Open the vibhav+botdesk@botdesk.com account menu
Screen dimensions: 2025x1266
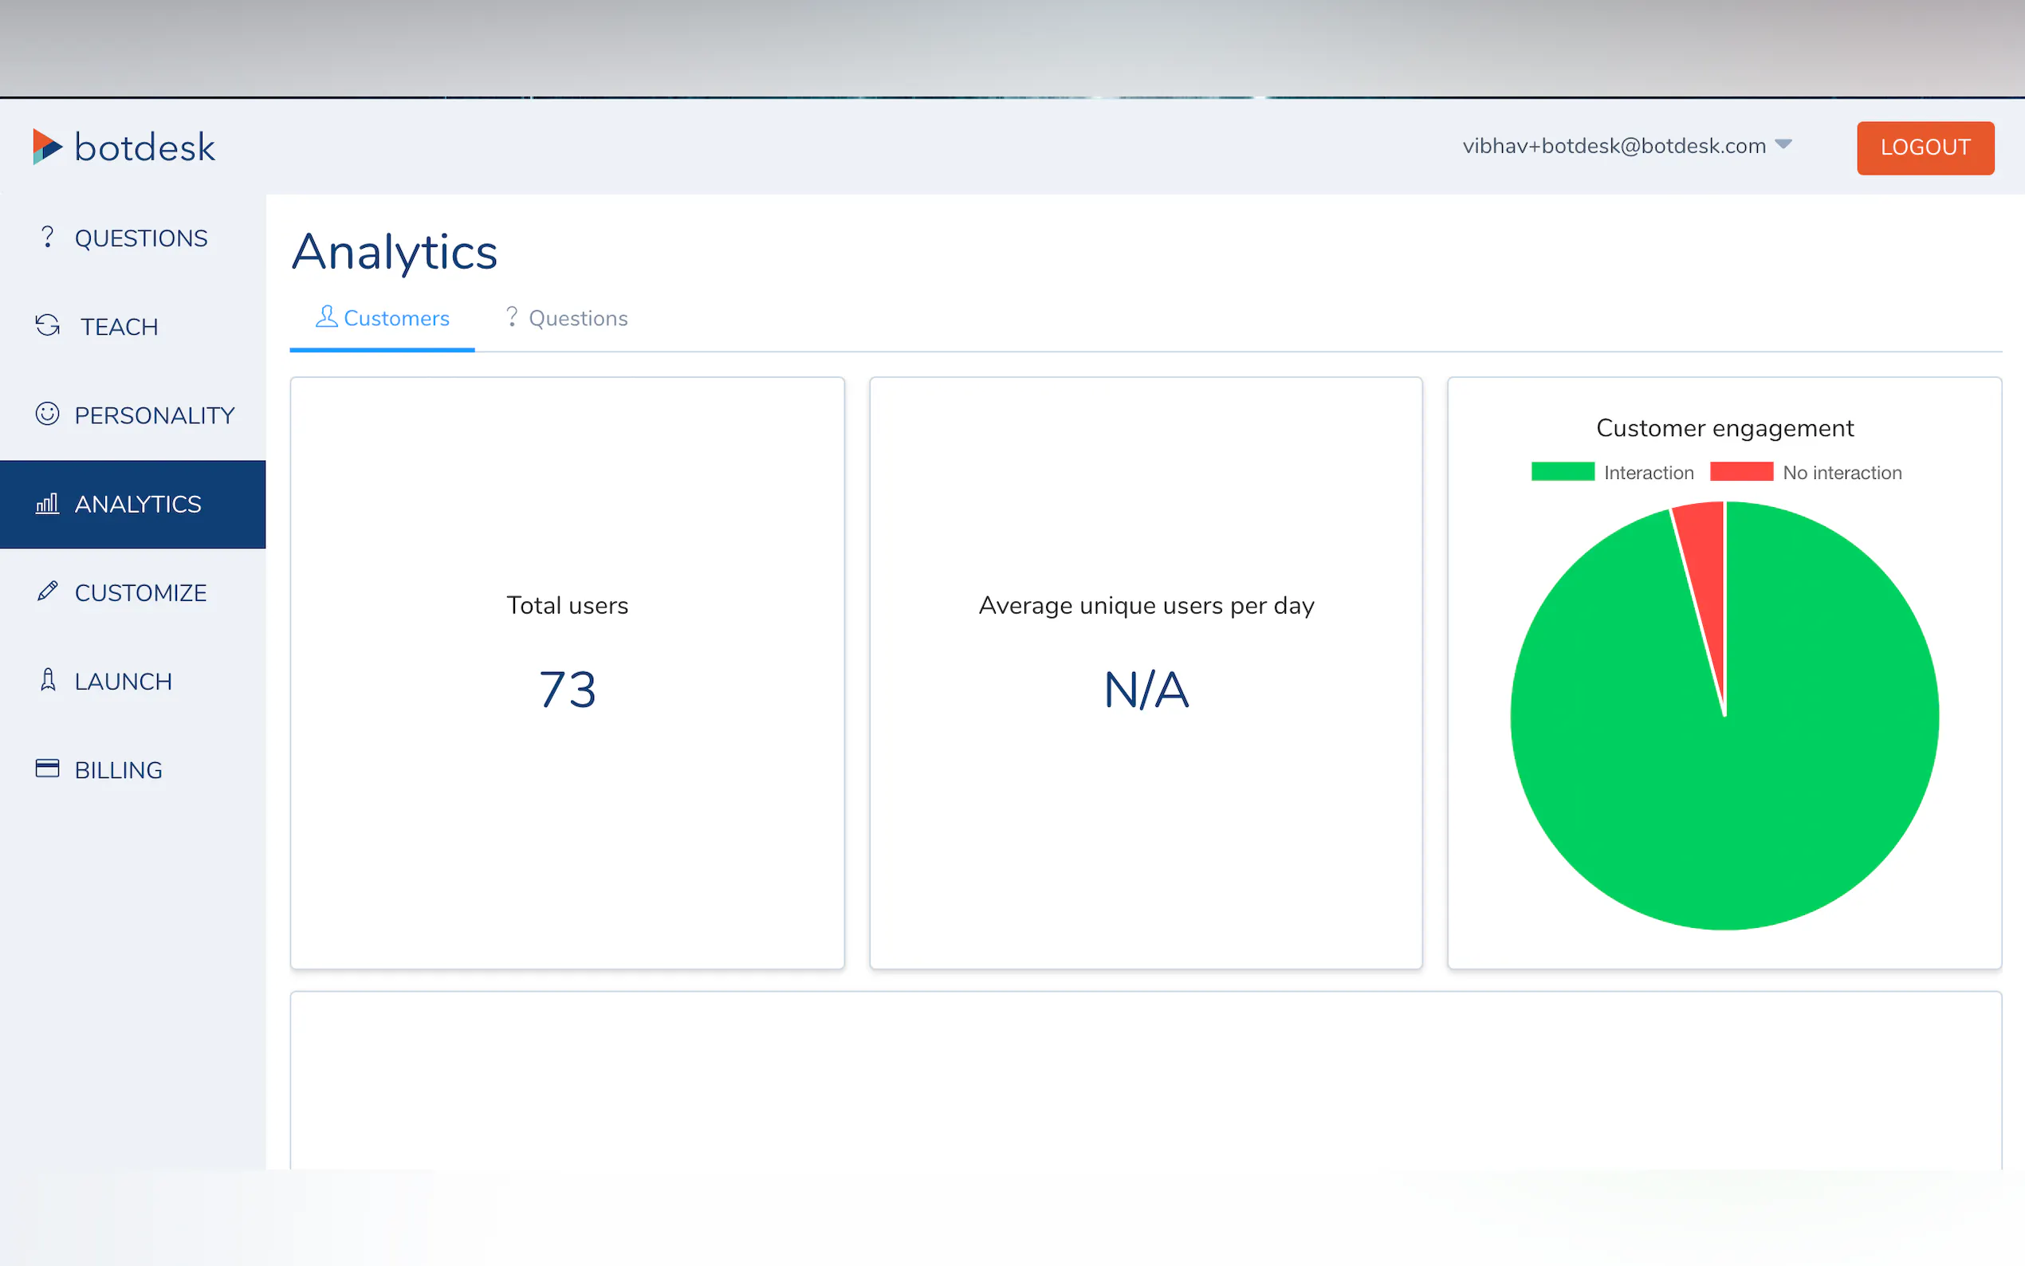[1613, 147]
